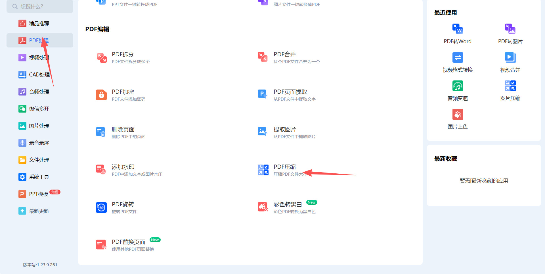
Task: Click the 删除页面 title link
Action: point(123,129)
